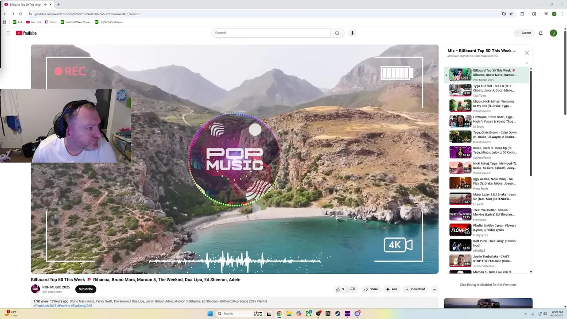567x319 pixels.
Task: Play Tyga & Offset - BULLS thumbnail
Action: pyautogui.click(x=460, y=90)
